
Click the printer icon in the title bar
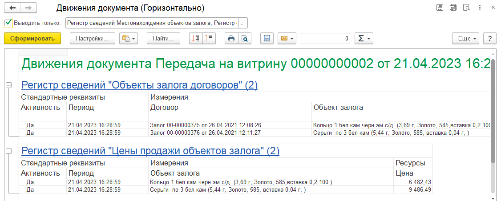(x=453, y=8)
